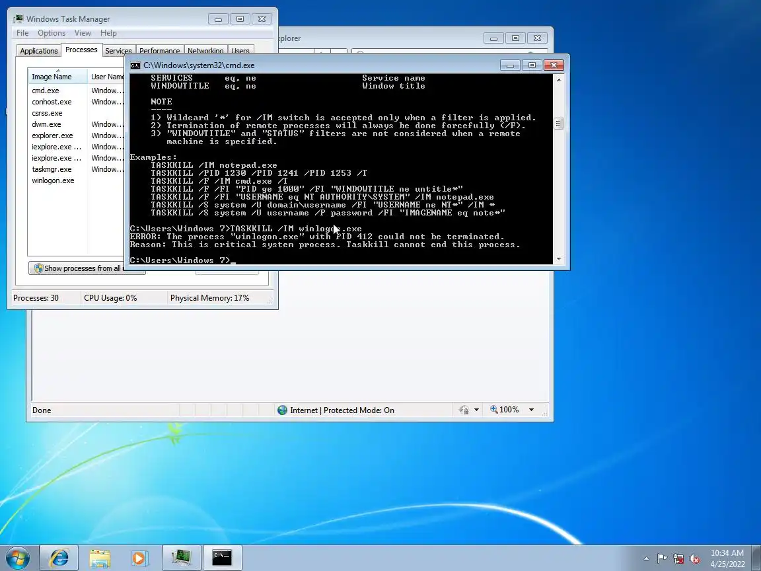Open the clock showing 10:34 AM
The image size is (761, 571).
coord(727,558)
